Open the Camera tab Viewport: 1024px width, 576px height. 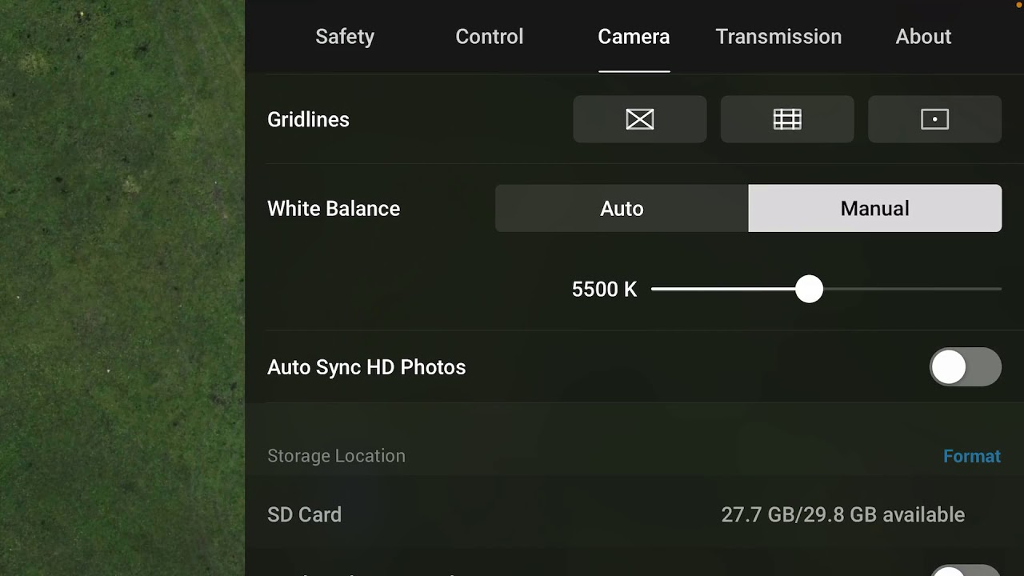[634, 37]
